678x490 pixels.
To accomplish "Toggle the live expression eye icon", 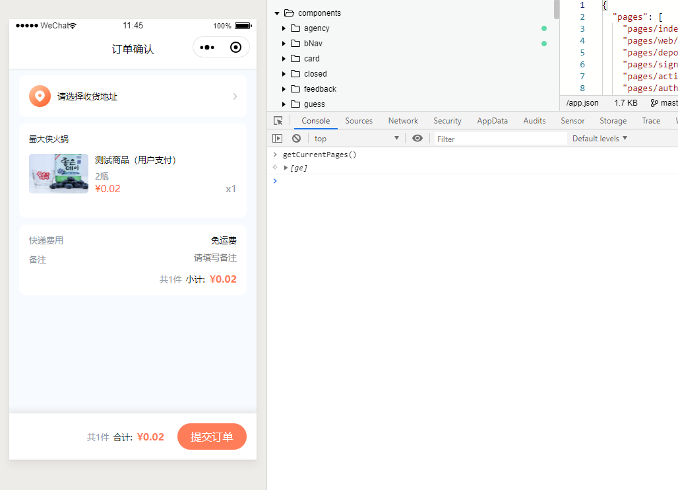I will [417, 139].
